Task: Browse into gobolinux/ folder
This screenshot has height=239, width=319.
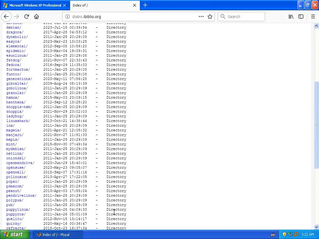Action: click(17, 88)
